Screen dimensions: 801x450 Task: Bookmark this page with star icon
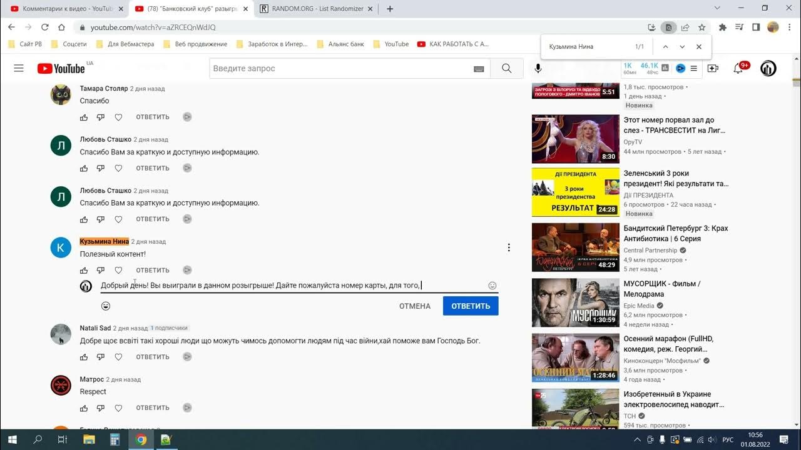coord(702,27)
